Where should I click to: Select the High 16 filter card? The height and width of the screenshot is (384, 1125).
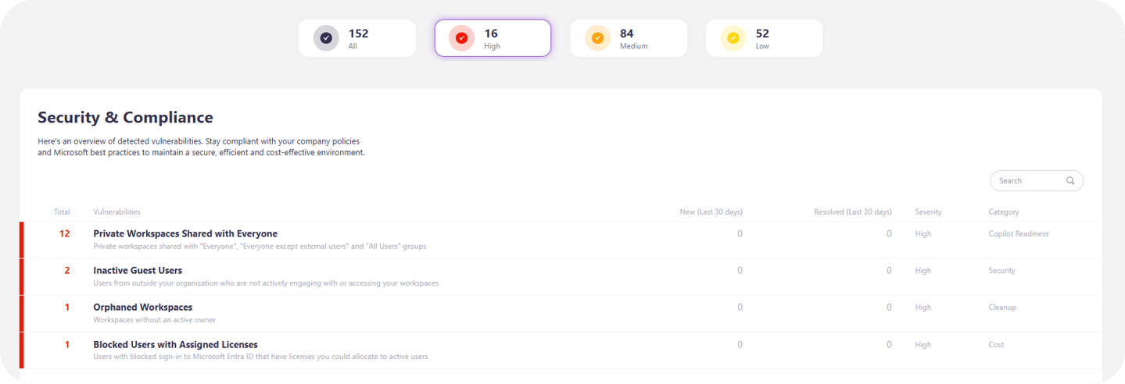coord(493,38)
